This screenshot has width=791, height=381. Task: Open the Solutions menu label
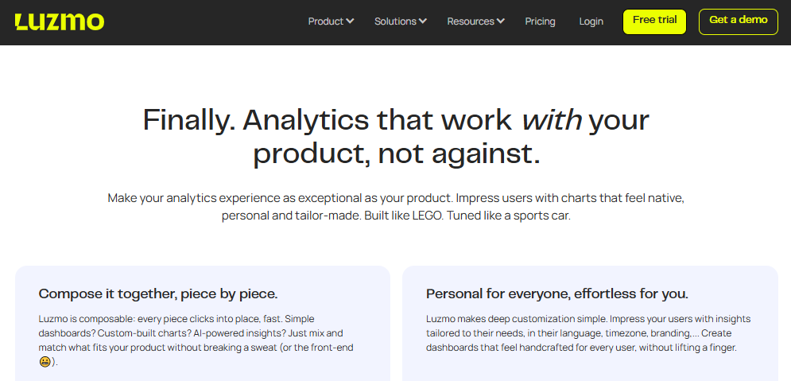coord(395,21)
